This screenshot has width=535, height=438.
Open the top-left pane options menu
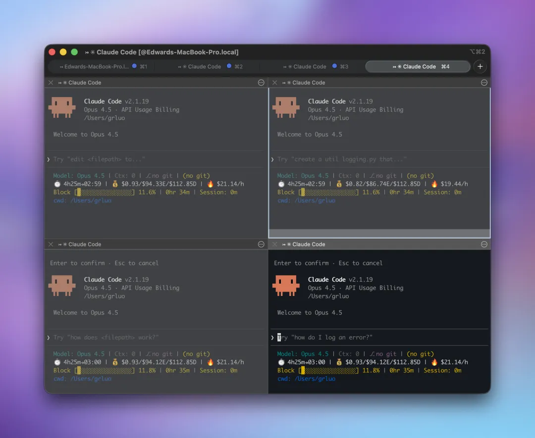(261, 83)
